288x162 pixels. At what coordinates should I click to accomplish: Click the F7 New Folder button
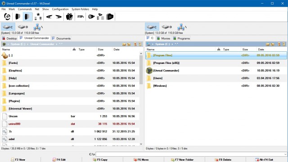tap(182, 160)
